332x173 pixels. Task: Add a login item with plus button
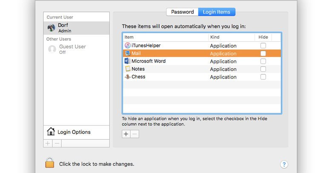point(126,134)
